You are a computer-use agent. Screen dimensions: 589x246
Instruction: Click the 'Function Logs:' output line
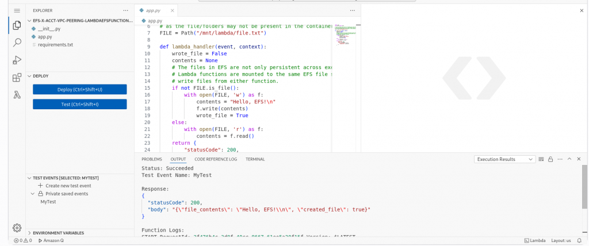click(x=163, y=230)
